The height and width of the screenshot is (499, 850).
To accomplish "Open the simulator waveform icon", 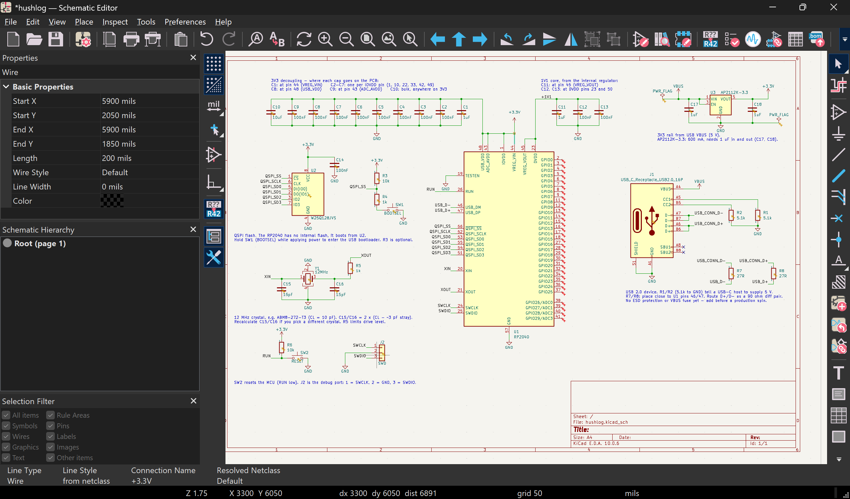I will (x=752, y=39).
